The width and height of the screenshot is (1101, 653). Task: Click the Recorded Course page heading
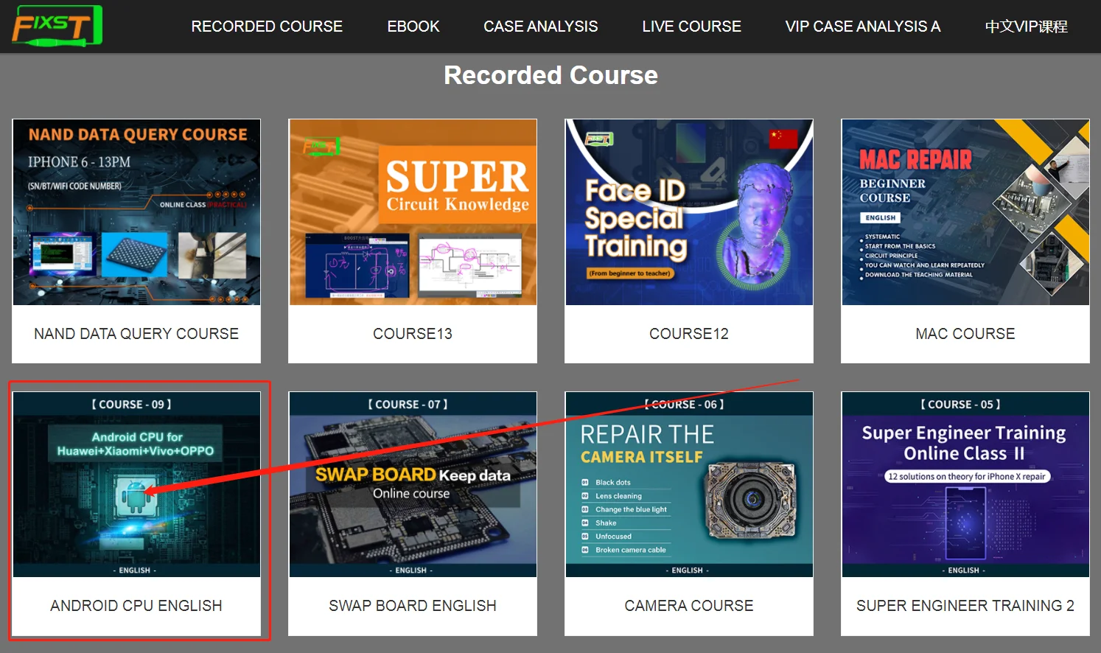pyautogui.click(x=550, y=75)
